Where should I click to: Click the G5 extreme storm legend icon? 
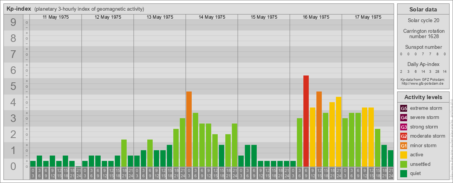pyautogui.click(x=404, y=108)
